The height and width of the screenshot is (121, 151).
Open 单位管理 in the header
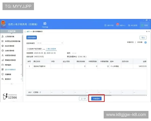click(133, 25)
